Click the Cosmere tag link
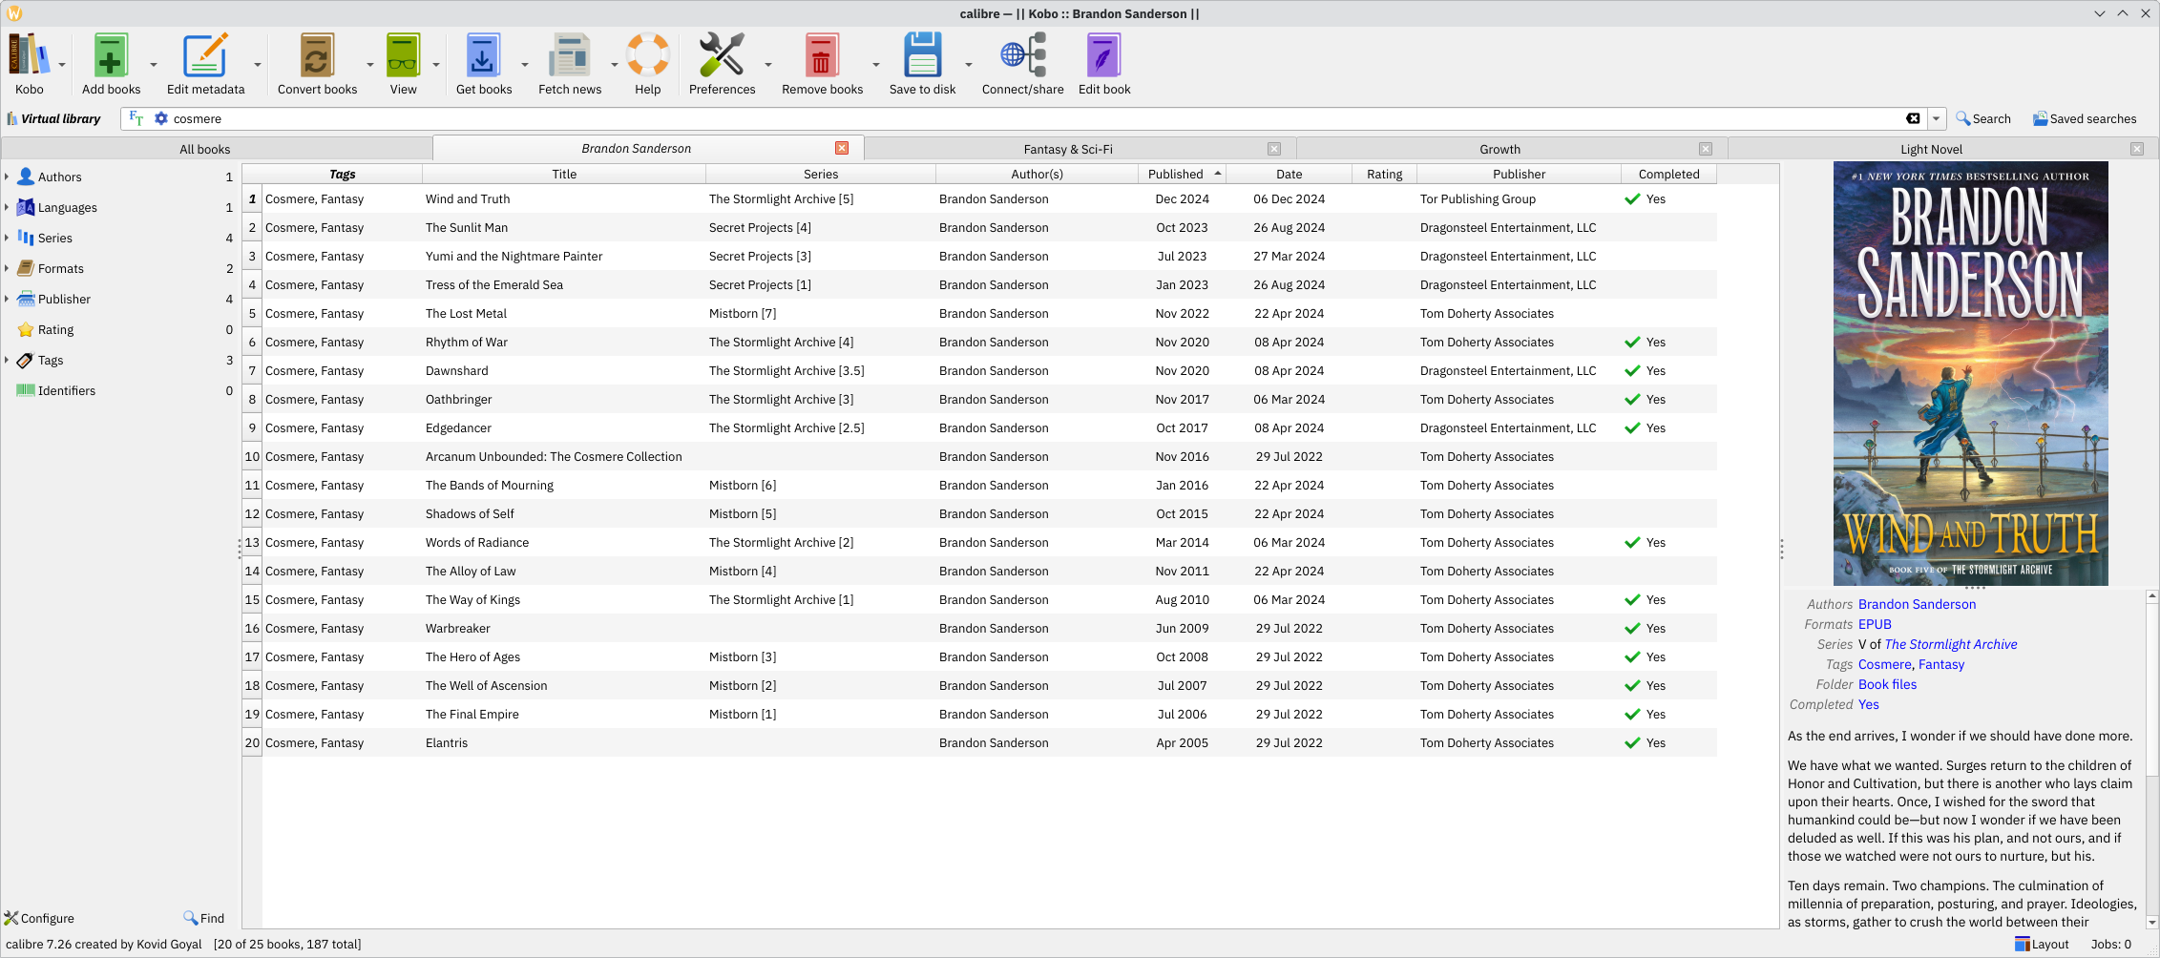Screen dimensions: 2160x958 coord(1884,664)
